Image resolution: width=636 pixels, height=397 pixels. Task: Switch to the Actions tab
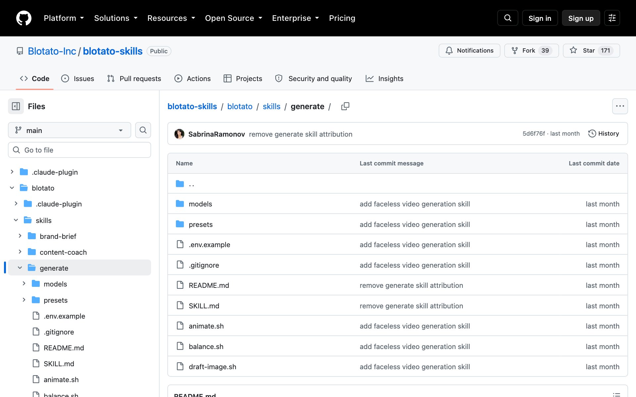click(192, 78)
